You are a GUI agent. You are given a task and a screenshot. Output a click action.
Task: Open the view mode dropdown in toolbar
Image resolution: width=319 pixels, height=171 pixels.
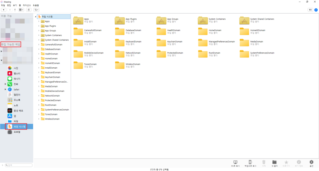point(21,10)
